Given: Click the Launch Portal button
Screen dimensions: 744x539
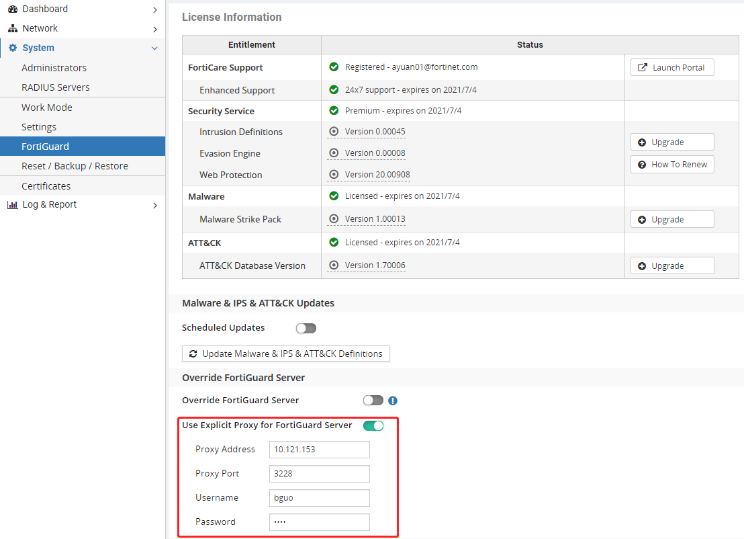Looking at the screenshot, I should pyautogui.click(x=672, y=67).
